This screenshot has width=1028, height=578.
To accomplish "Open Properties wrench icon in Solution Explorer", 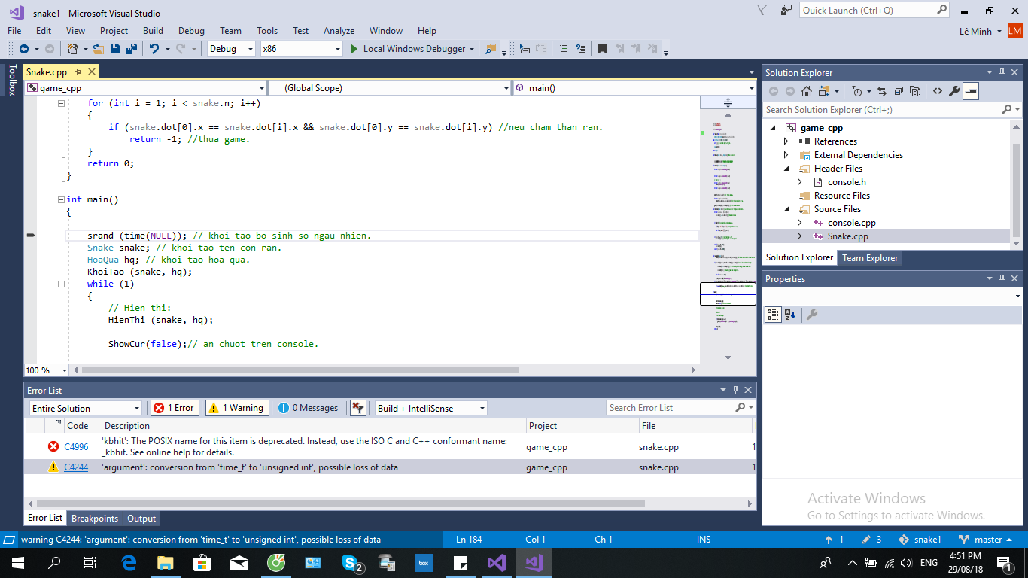I will [x=954, y=91].
